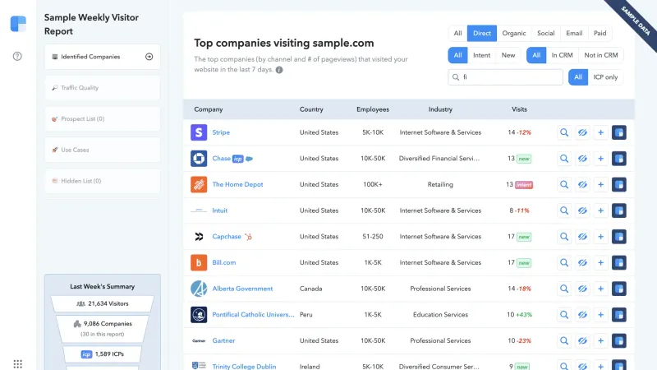
Task: Switch to the Email channel tab
Action: (x=574, y=33)
